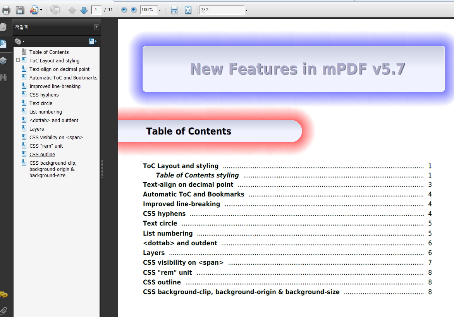454x317 pixels.
Task: Click the CSS "rem" unit bookmark page icon
Action: click(x=24, y=145)
